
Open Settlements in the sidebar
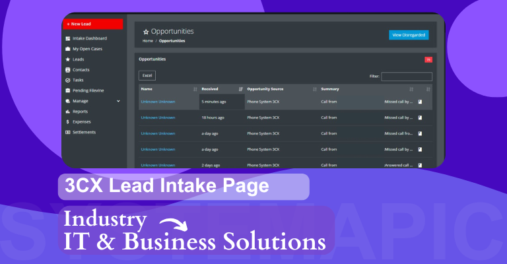click(x=84, y=132)
